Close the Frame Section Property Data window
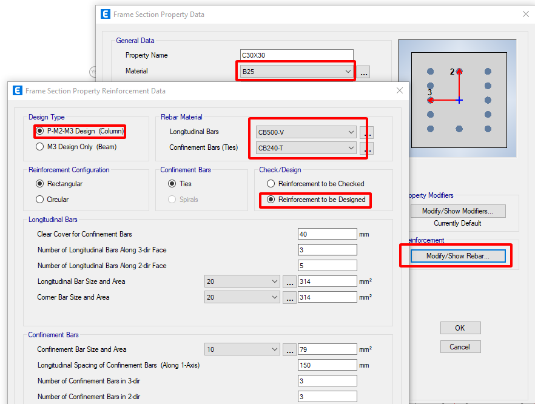This screenshot has width=535, height=404. pyautogui.click(x=525, y=14)
